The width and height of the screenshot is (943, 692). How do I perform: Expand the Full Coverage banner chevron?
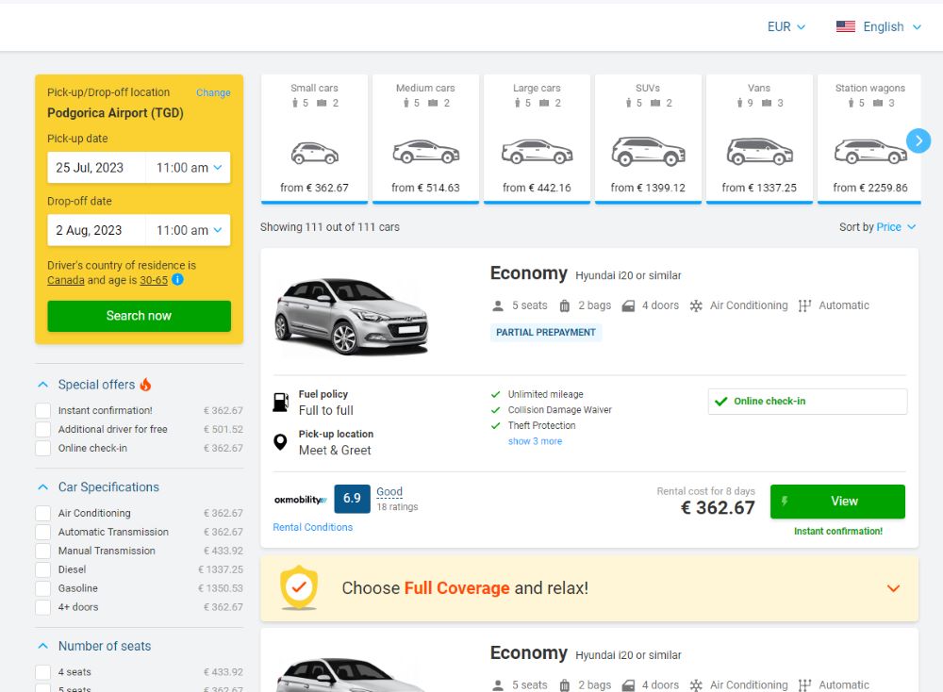(894, 588)
